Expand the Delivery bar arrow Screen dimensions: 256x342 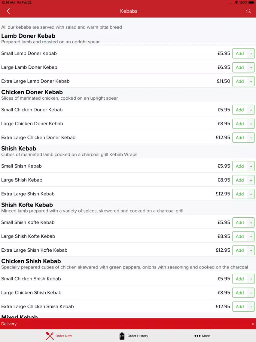point(253,324)
